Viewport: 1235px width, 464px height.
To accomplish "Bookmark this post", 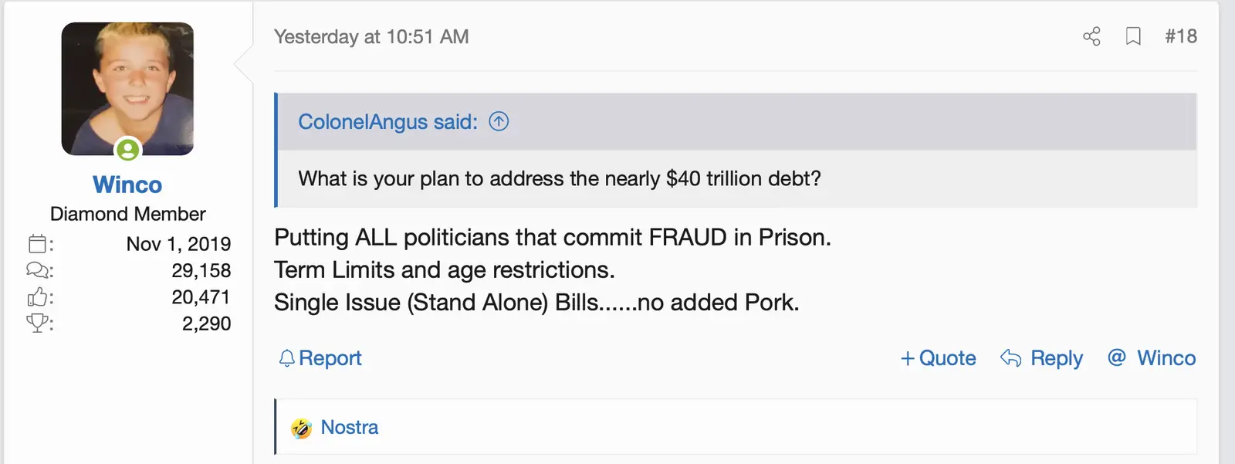I will pos(1133,36).
